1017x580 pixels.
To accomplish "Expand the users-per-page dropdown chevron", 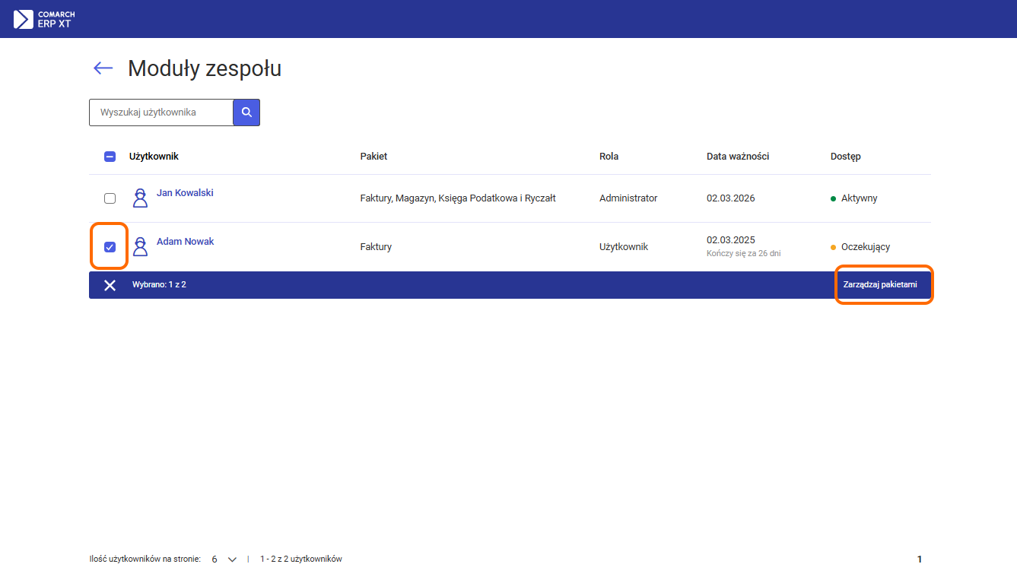I will coord(233,559).
